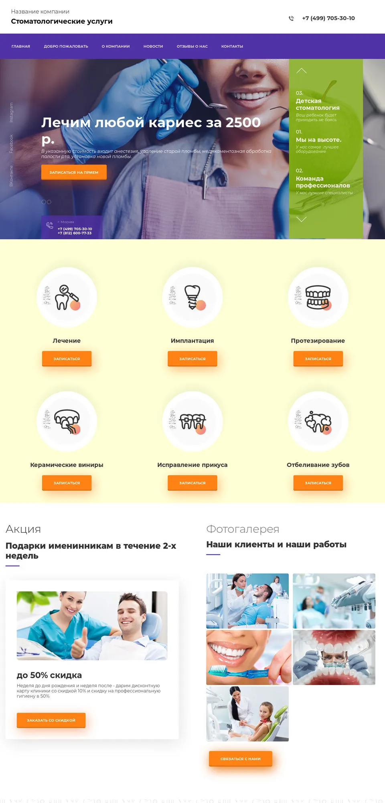Image resolution: width=385 pixels, height=803 pixels.
Task: Click the ЗАКАЗАТЬ СО СКИДКОЙ button
Action: [51, 720]
